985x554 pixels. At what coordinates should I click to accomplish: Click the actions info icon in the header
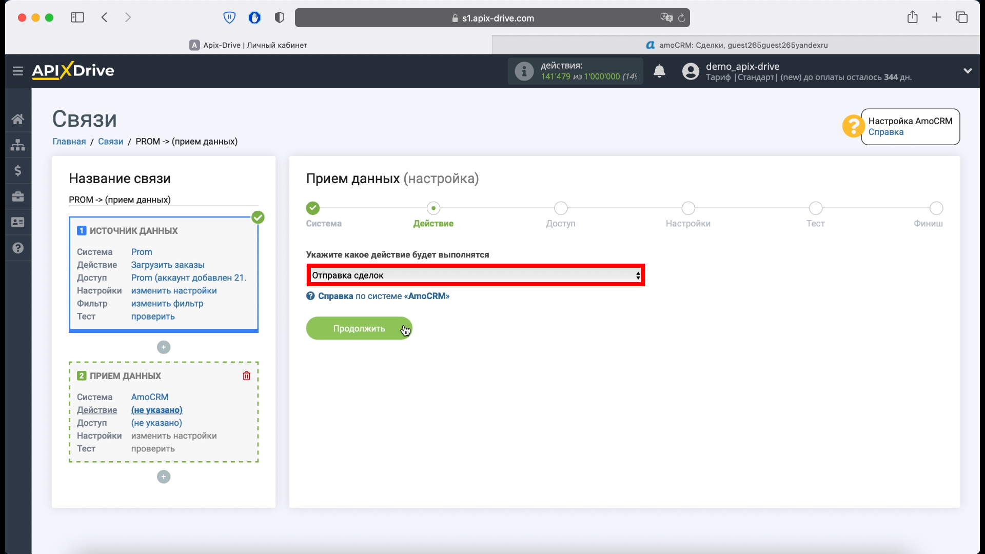tap(524, 71)
